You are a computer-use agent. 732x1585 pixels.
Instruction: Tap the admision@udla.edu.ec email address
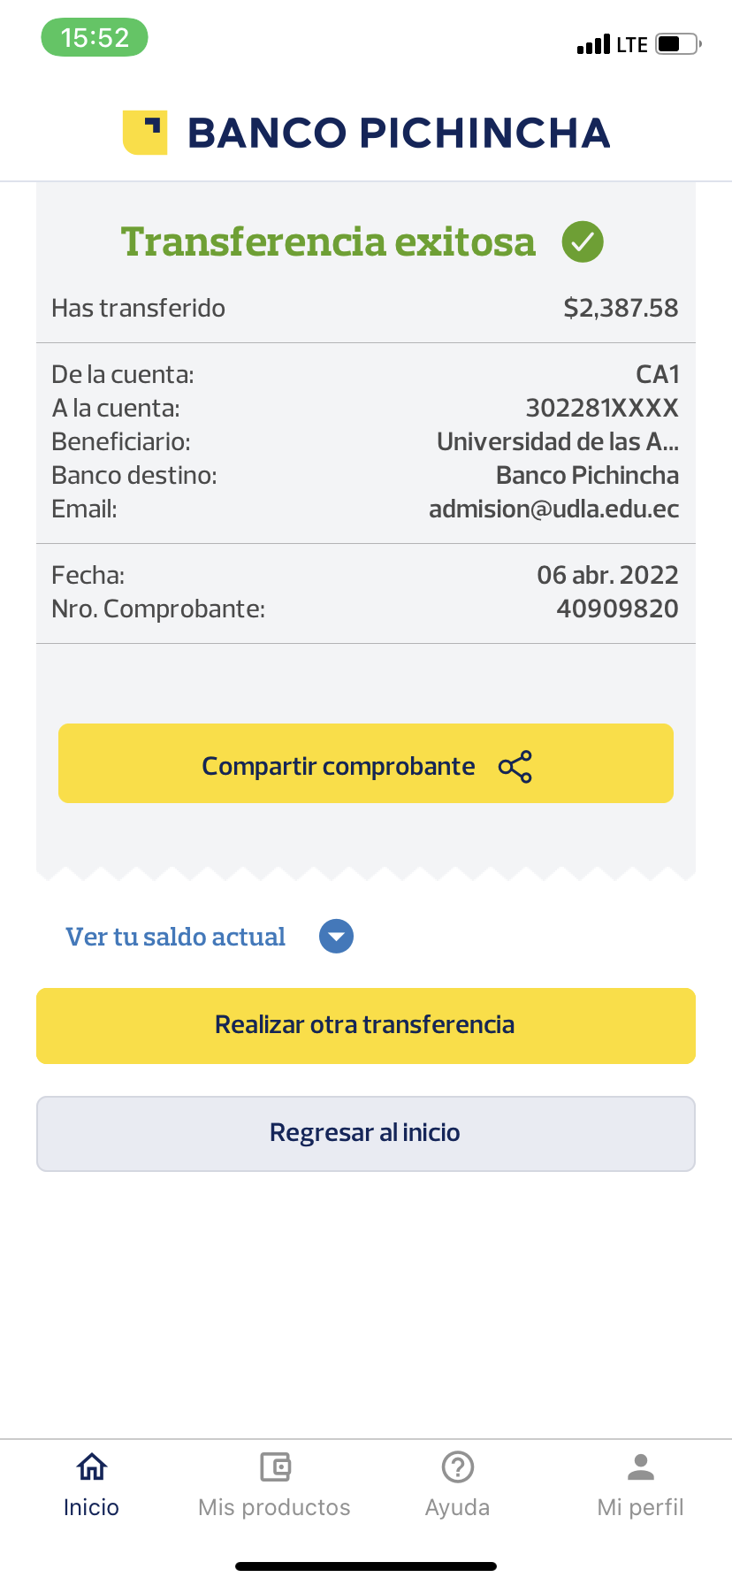click(553, 509)
